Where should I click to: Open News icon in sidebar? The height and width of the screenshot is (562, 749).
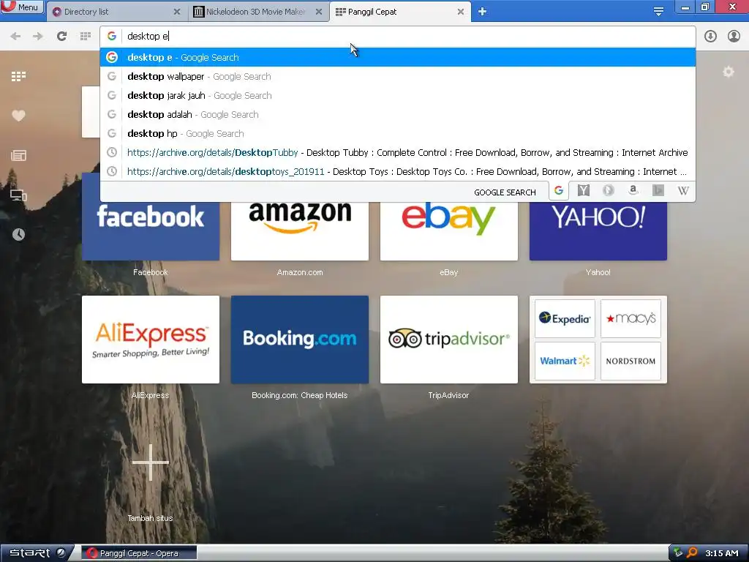pyautogui.click(x=18, y=155)
